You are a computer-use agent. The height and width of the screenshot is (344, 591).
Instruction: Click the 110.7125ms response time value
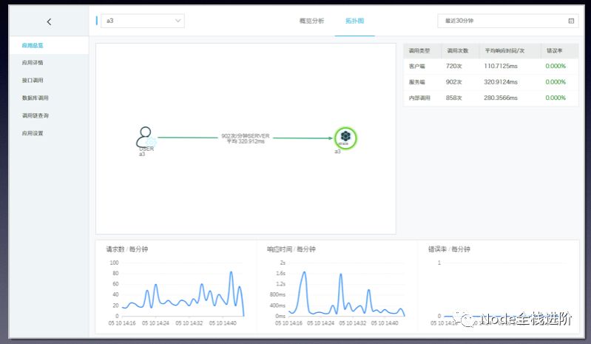(x=501, y=66)
